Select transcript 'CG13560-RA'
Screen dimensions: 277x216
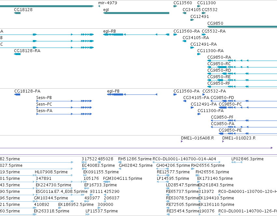point(187,31)
